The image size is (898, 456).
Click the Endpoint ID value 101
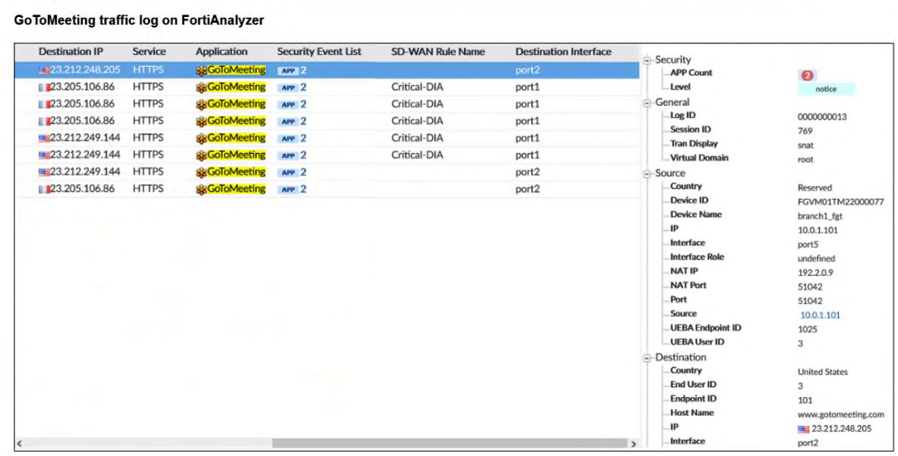coord(805,400)
